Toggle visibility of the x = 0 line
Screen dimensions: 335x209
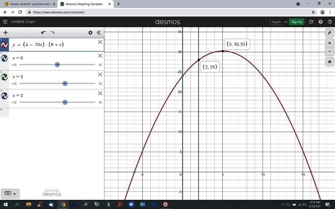(x=5, y=58)
